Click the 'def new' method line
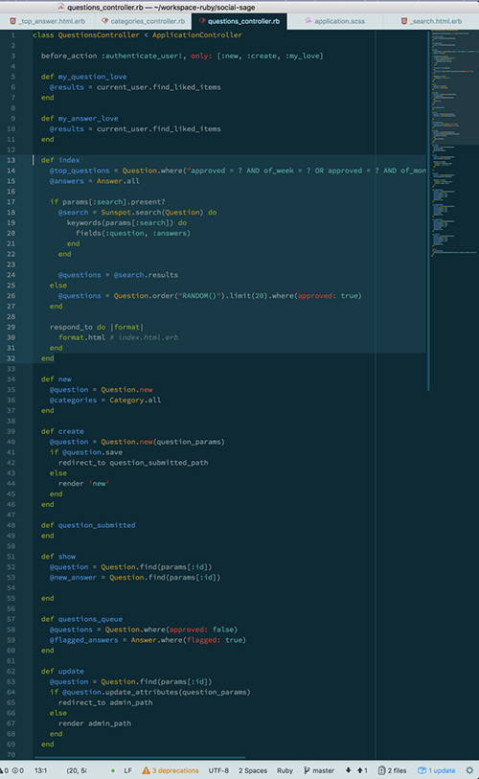The width and height of the screenshot is (479, 779). (x=57, y=379)
